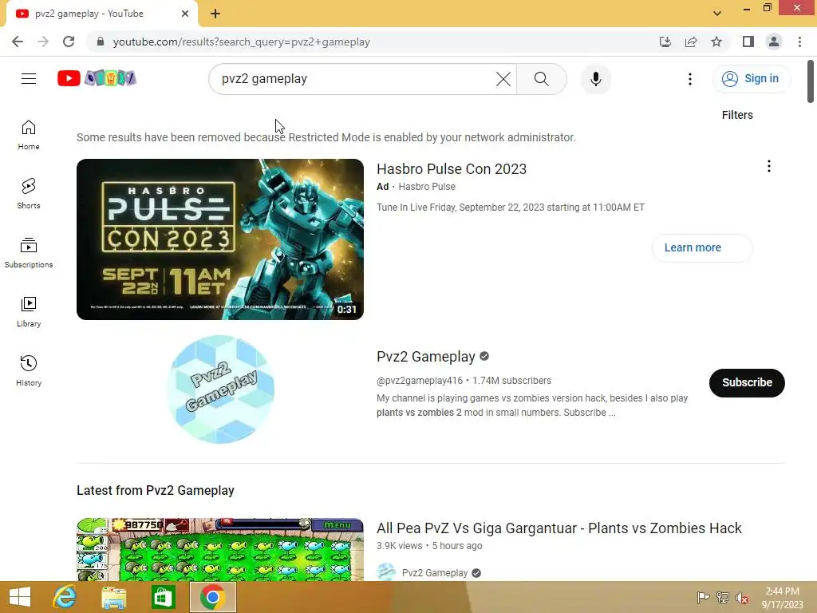This screenshot has height=613, width=817.
Task: Click Chrome icon in taskbar
Action: pos(212,597)
